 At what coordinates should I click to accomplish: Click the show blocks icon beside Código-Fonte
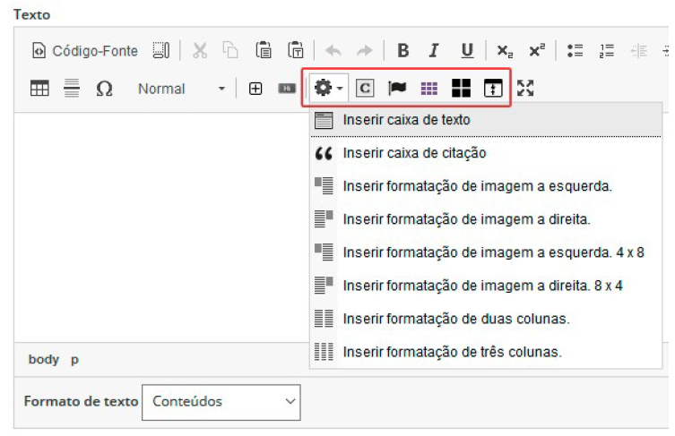point(161,51)
